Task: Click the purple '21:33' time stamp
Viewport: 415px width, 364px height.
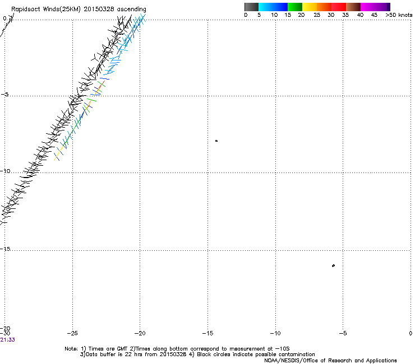Action: pyautogui.click(x=7, y=340)
